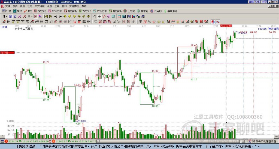Click the 日K线 label
279x149 pixels.
[4, 27]
